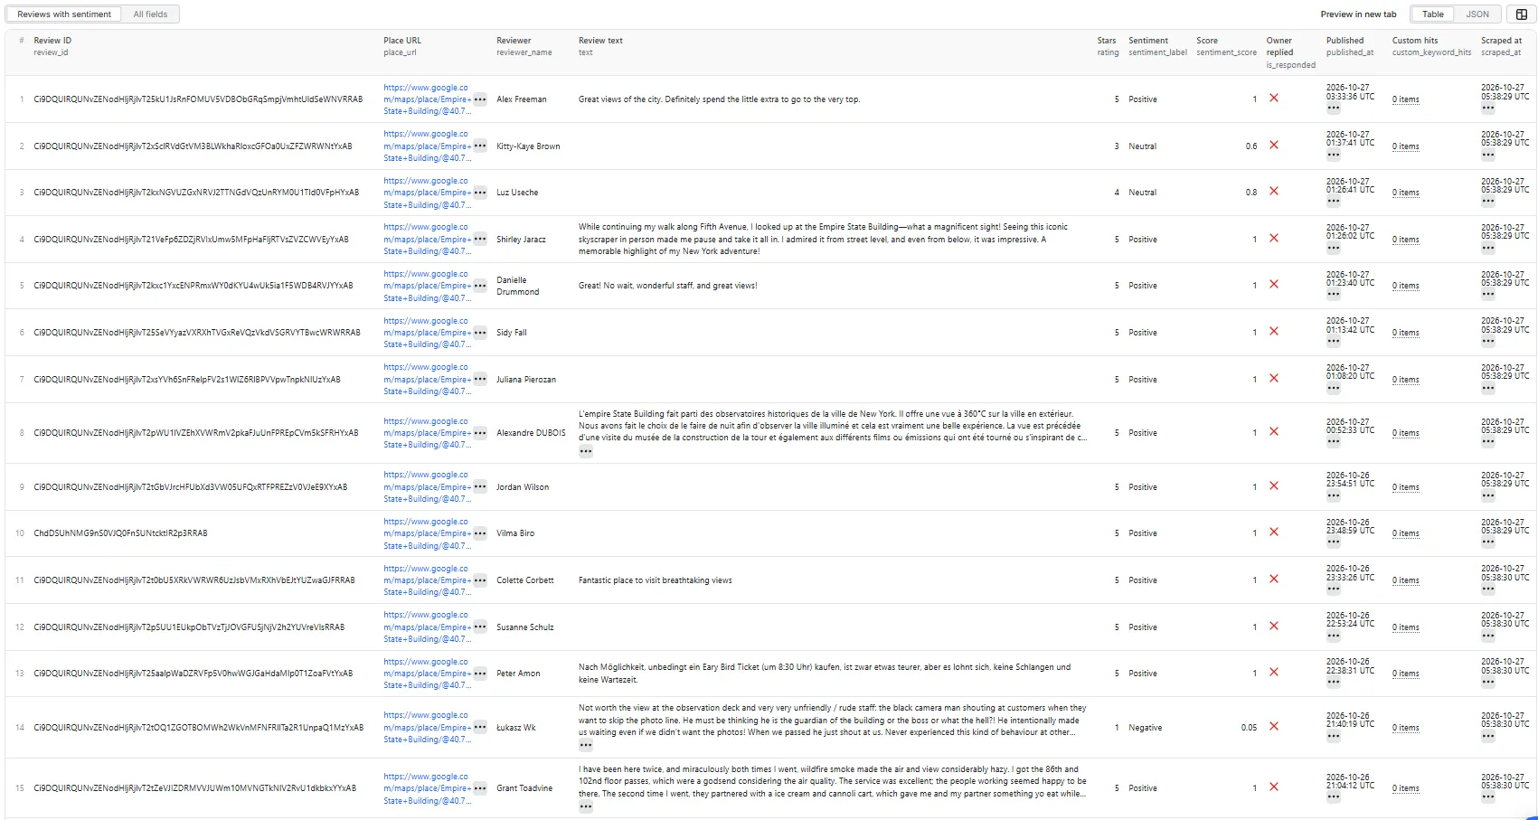Switch to the All fields tab
Screen dimensions: 1538x820
(150, 14)
